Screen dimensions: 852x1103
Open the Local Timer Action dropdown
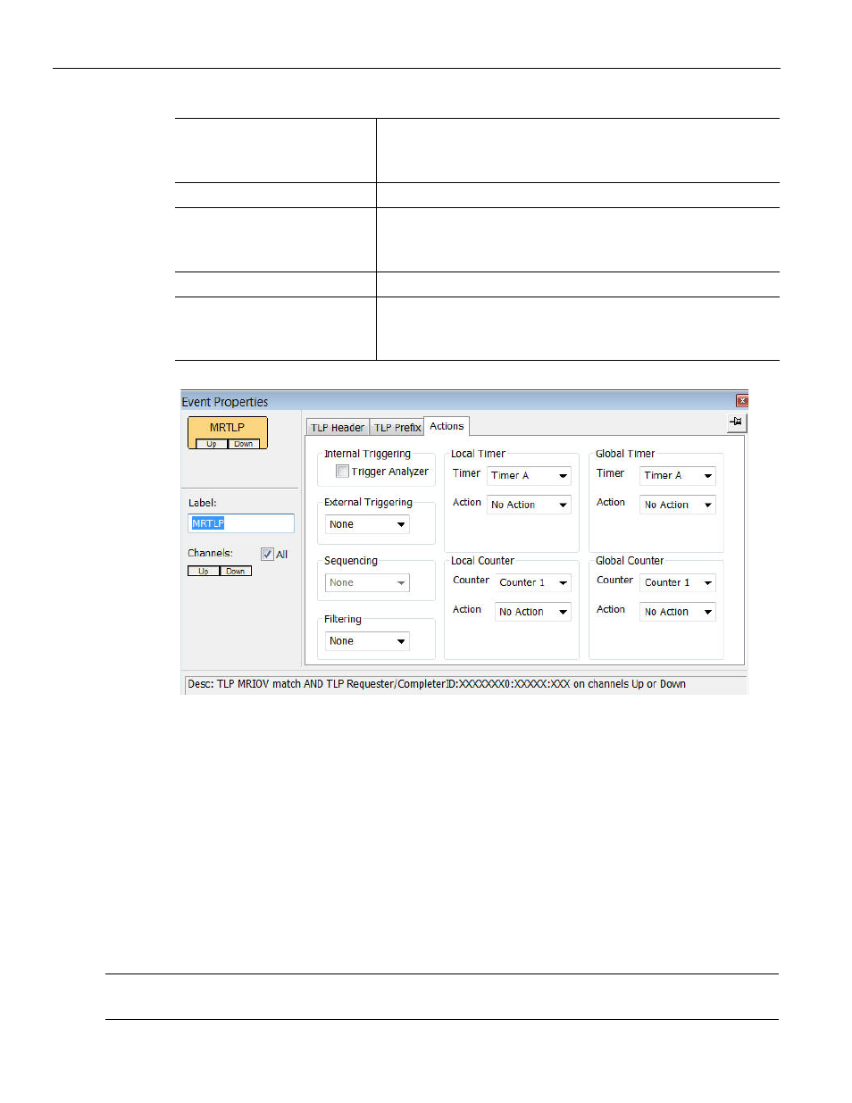coord(529,505)
